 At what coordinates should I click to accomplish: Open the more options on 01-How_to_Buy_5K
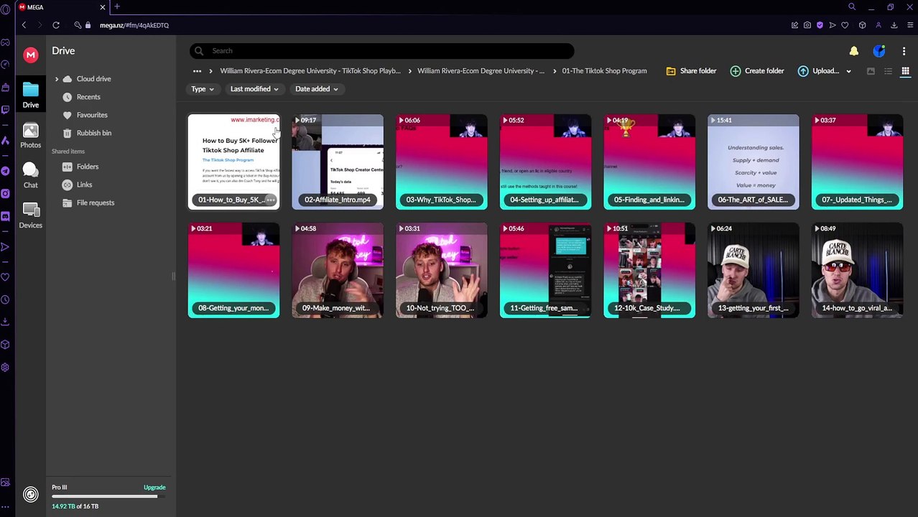click(x=270, y=200)
